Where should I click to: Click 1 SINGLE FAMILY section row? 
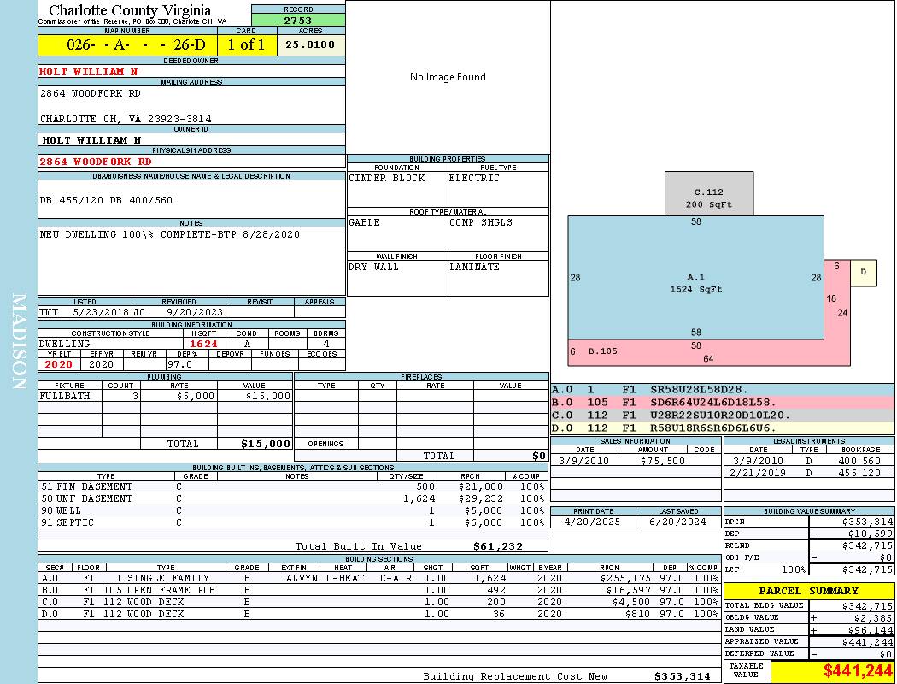point(380,578)
